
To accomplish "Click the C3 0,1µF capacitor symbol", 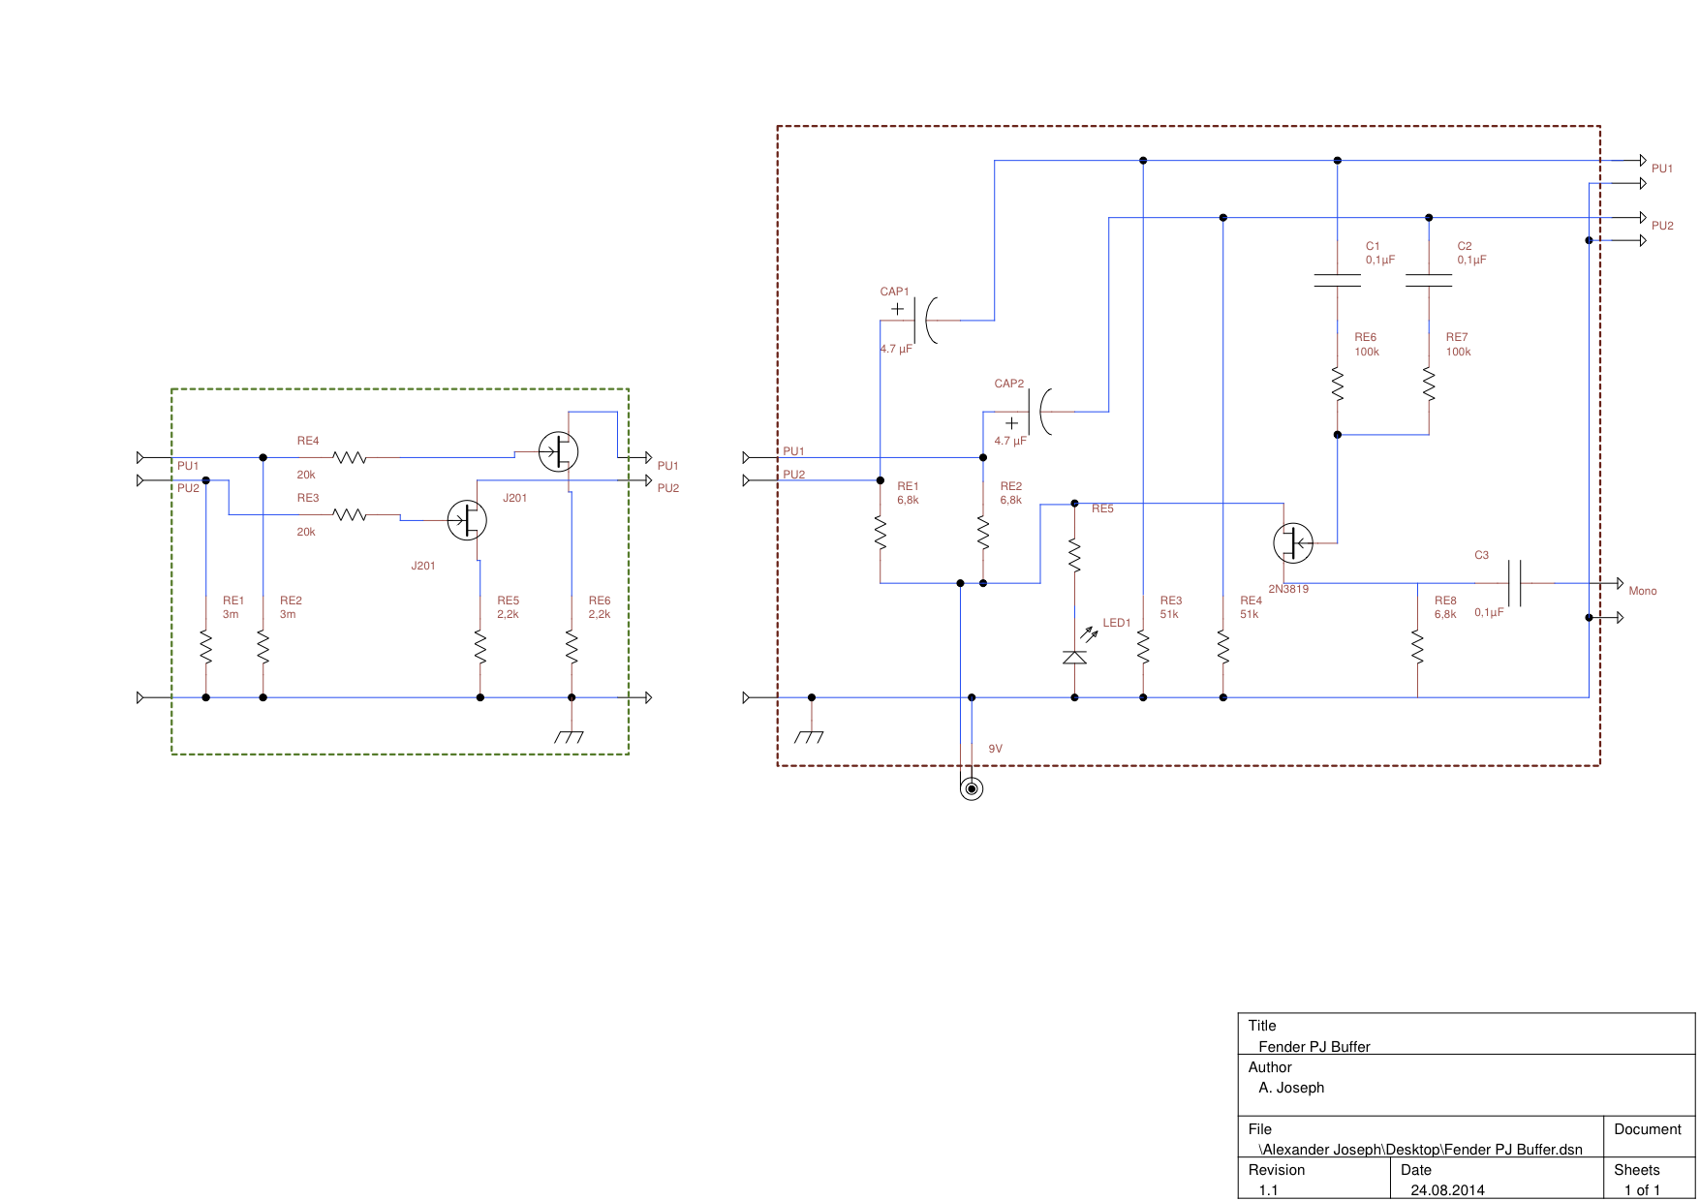I will tap(1515, 583).
